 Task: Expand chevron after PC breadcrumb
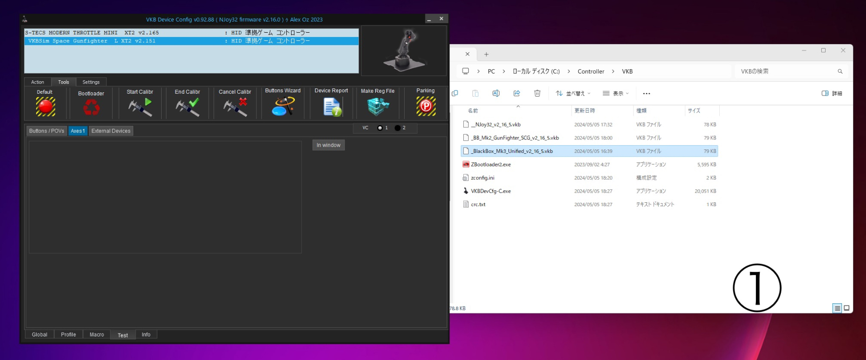pyautogui.click(x=504, y=71)
